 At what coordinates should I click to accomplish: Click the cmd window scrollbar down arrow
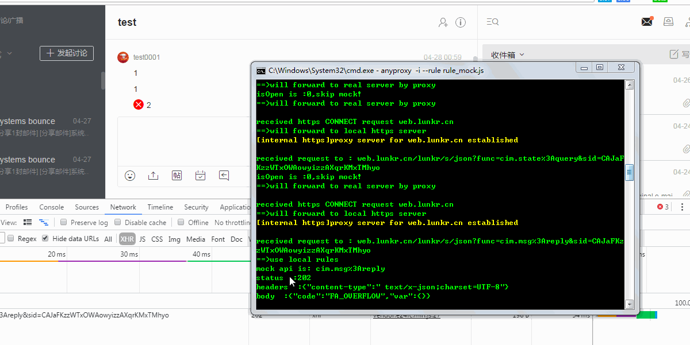pos(630,304)
